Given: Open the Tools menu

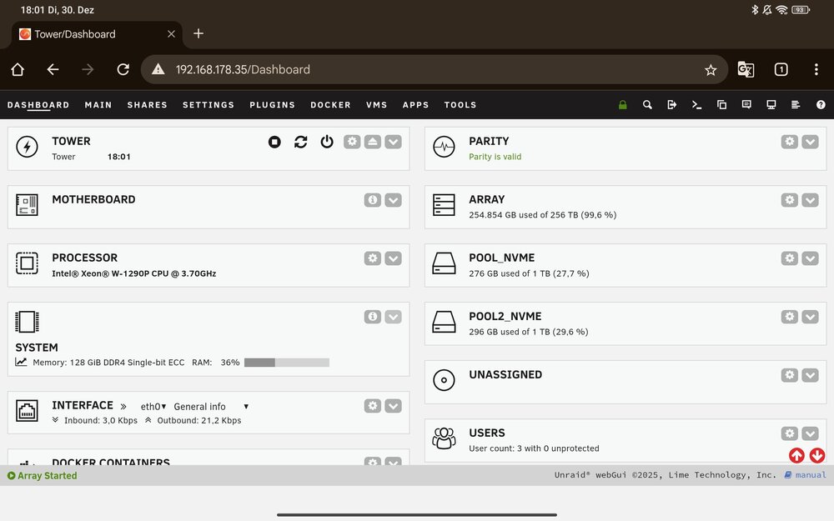Looking at the screenshot, I should 460,105.
